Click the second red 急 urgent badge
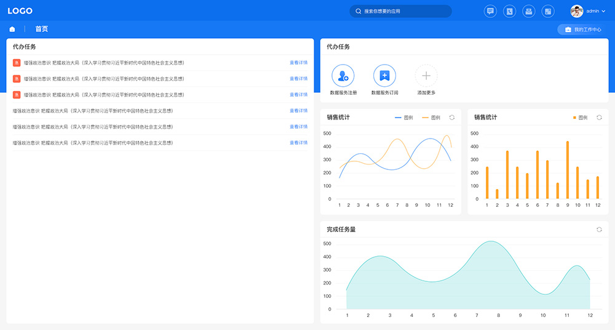Viewport: 615px width, 330px height. tap(17, 79)
